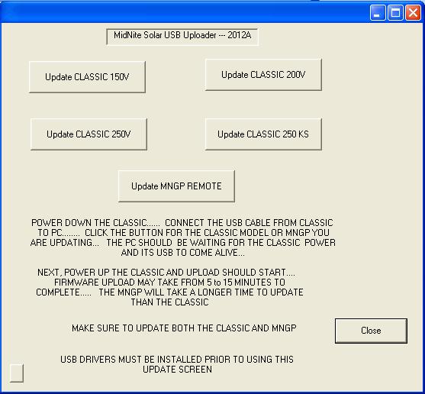Maximize the uploader window

(395, 12)
